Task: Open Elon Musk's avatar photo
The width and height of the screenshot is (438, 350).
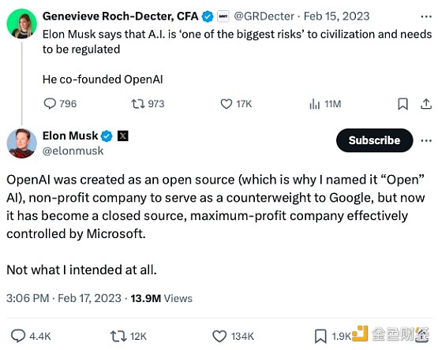Action: 22,143
